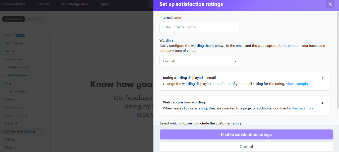
Task: Switch to the Personal settings tab
Action: click(34, 19)
